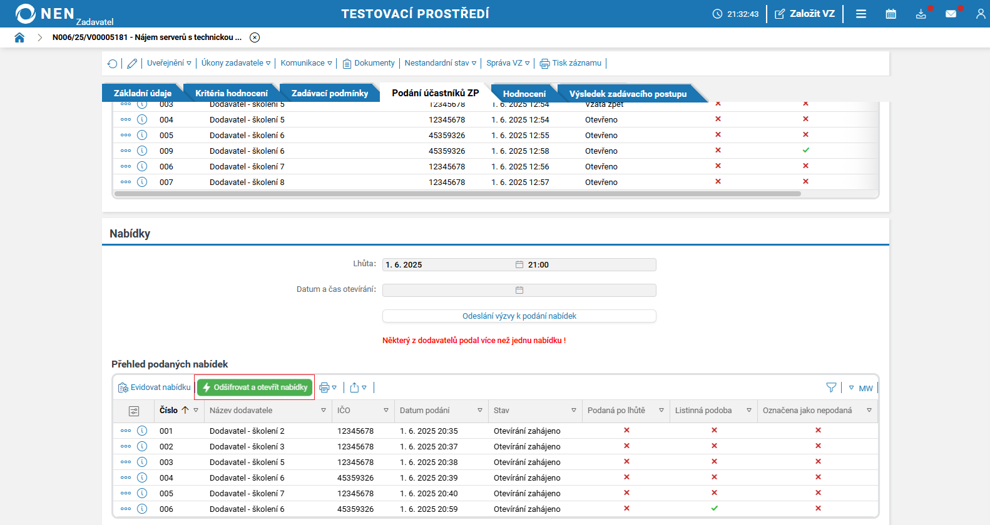Open the Správa VZ dropdown
Image resolution: width=990 pixels, height=525 pixels.
(x=508, y=63)
